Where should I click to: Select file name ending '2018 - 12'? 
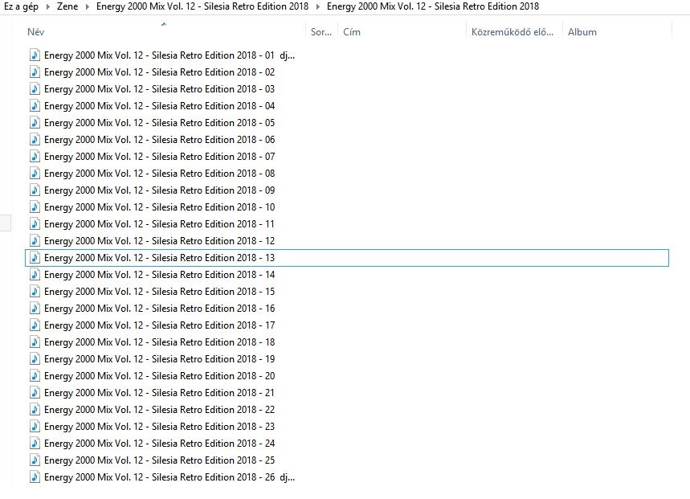click(x=159, y=241)
